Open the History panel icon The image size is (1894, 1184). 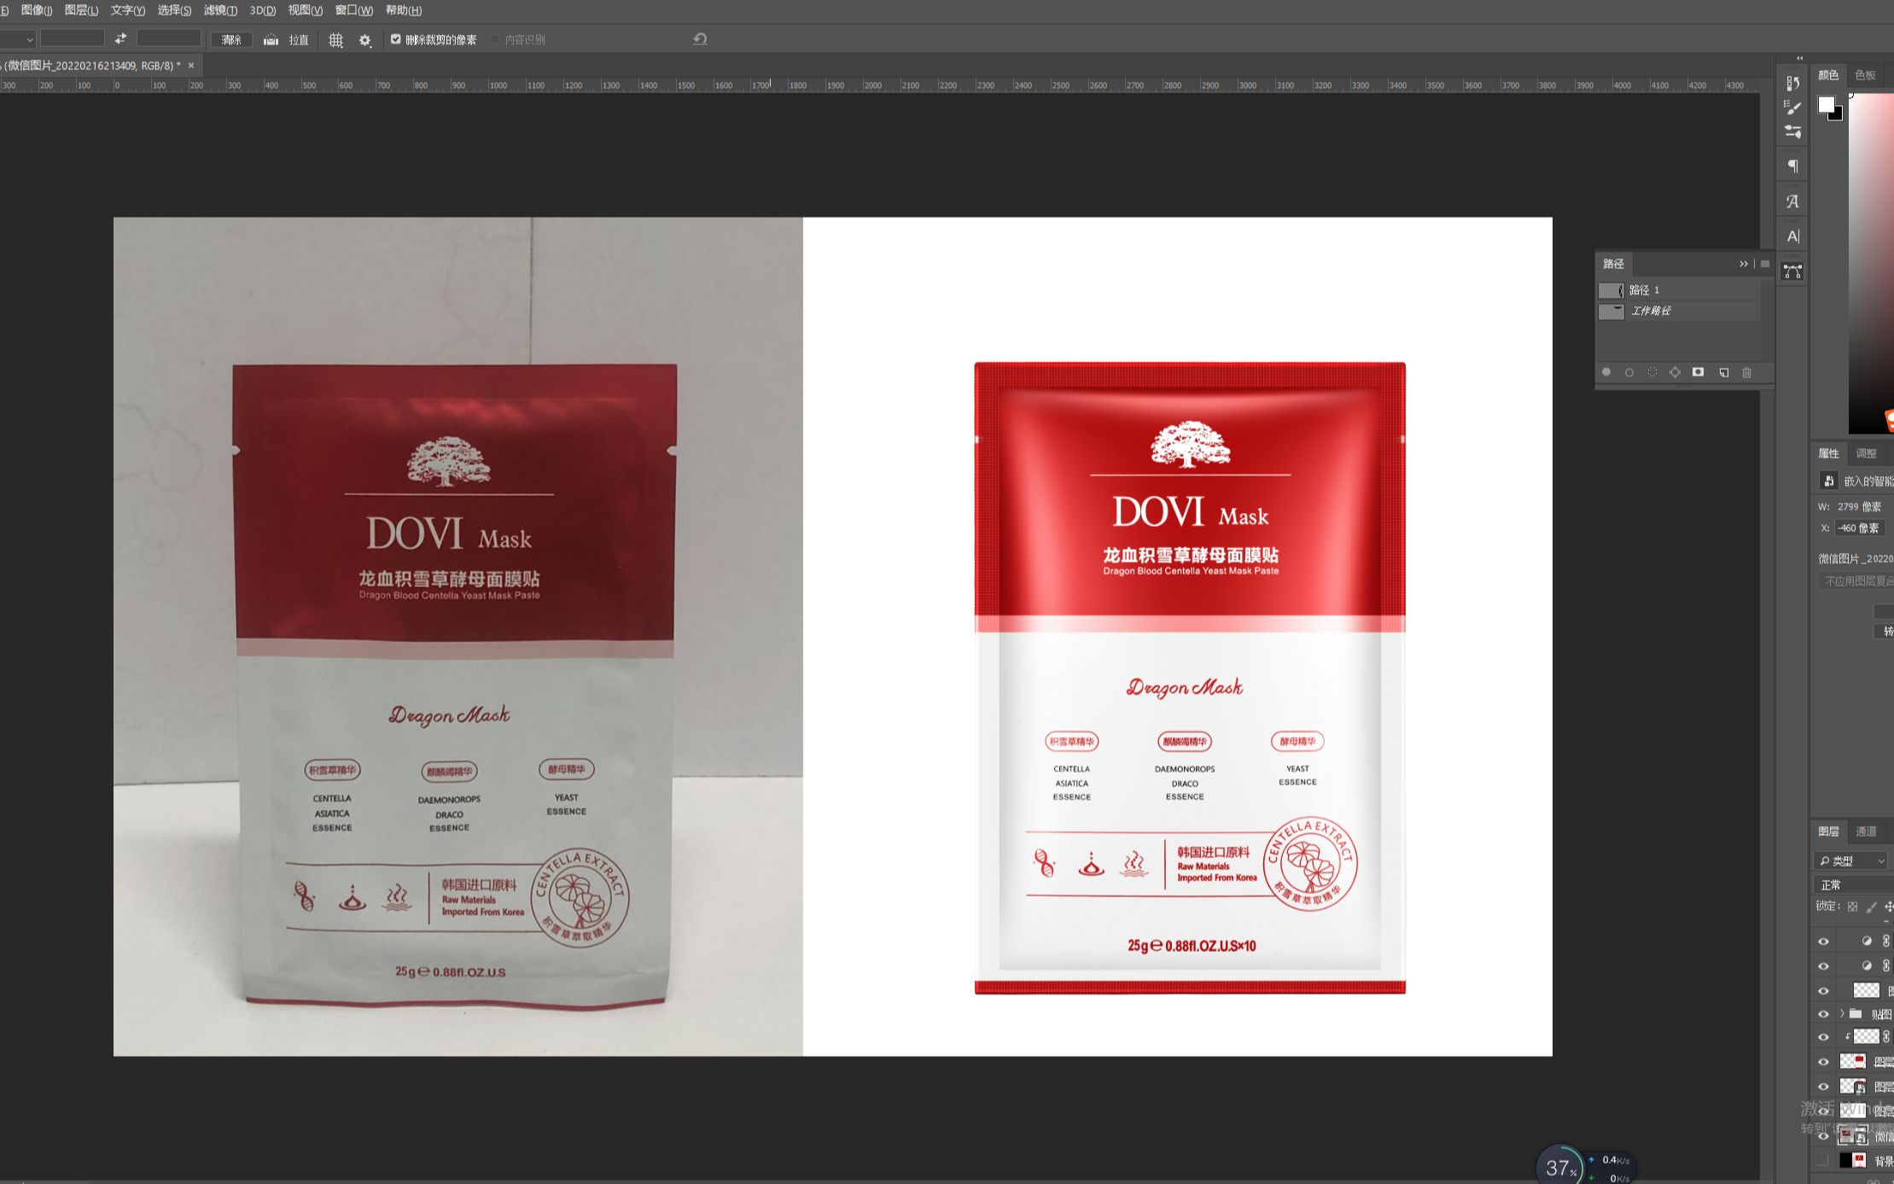1792,83
